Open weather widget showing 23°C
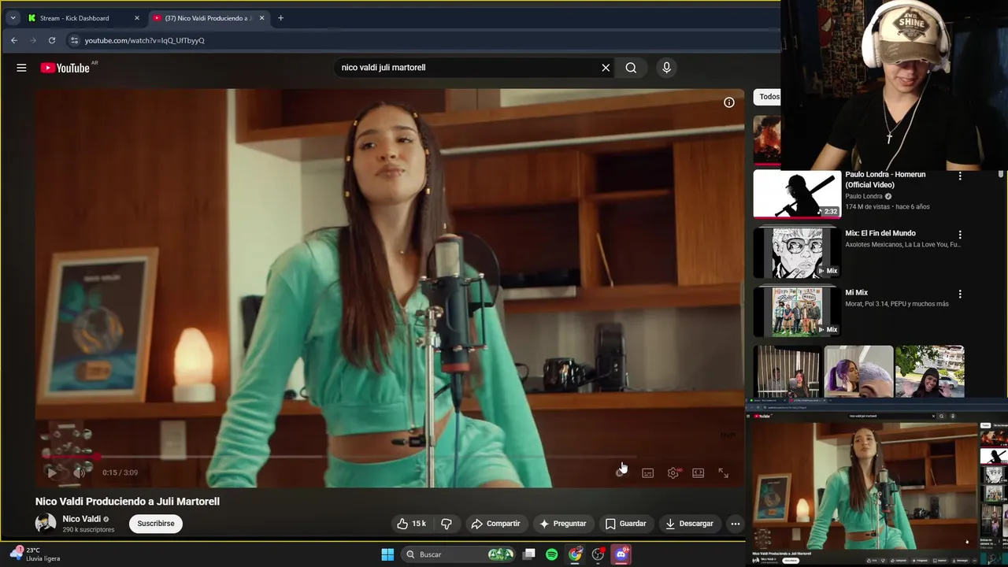Image resolution: width=1008 pixels, height=567 pixels. point(35,554)
